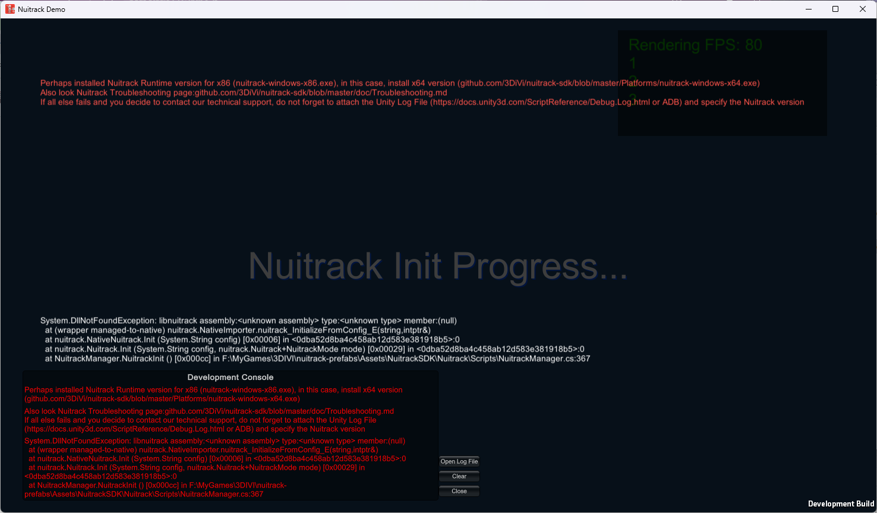
Task: Click the top 'Also look Nuitrack Troubleshooting page' line
Action: point(244,93)
